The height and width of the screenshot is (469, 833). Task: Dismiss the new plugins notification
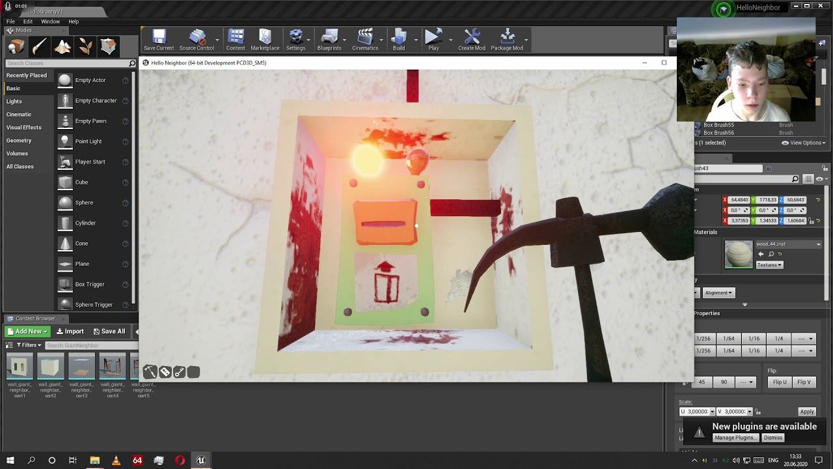point(773,438)
